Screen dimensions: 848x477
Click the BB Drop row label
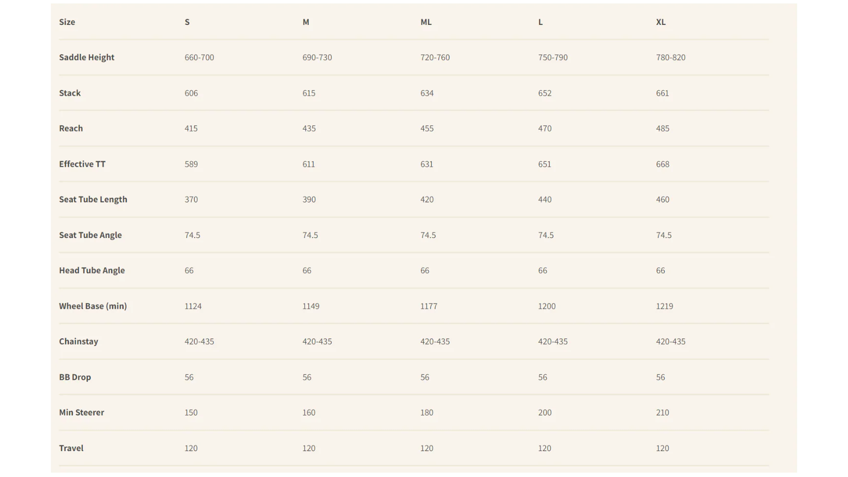(x=75, y=377)
